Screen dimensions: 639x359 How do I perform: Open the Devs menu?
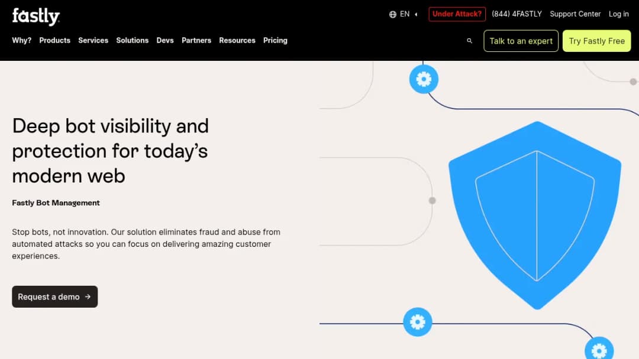(165, 40)
